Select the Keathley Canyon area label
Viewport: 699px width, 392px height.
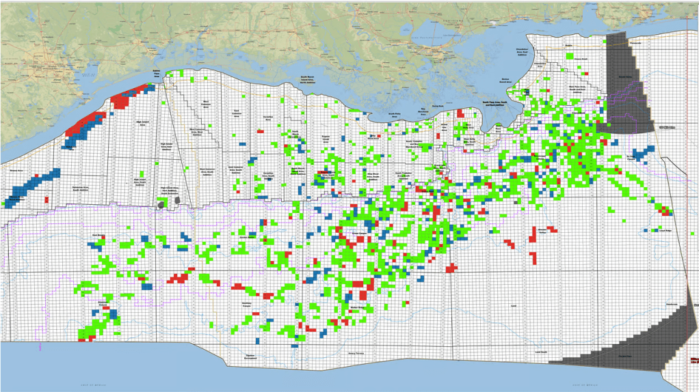(x=247, y=303)
